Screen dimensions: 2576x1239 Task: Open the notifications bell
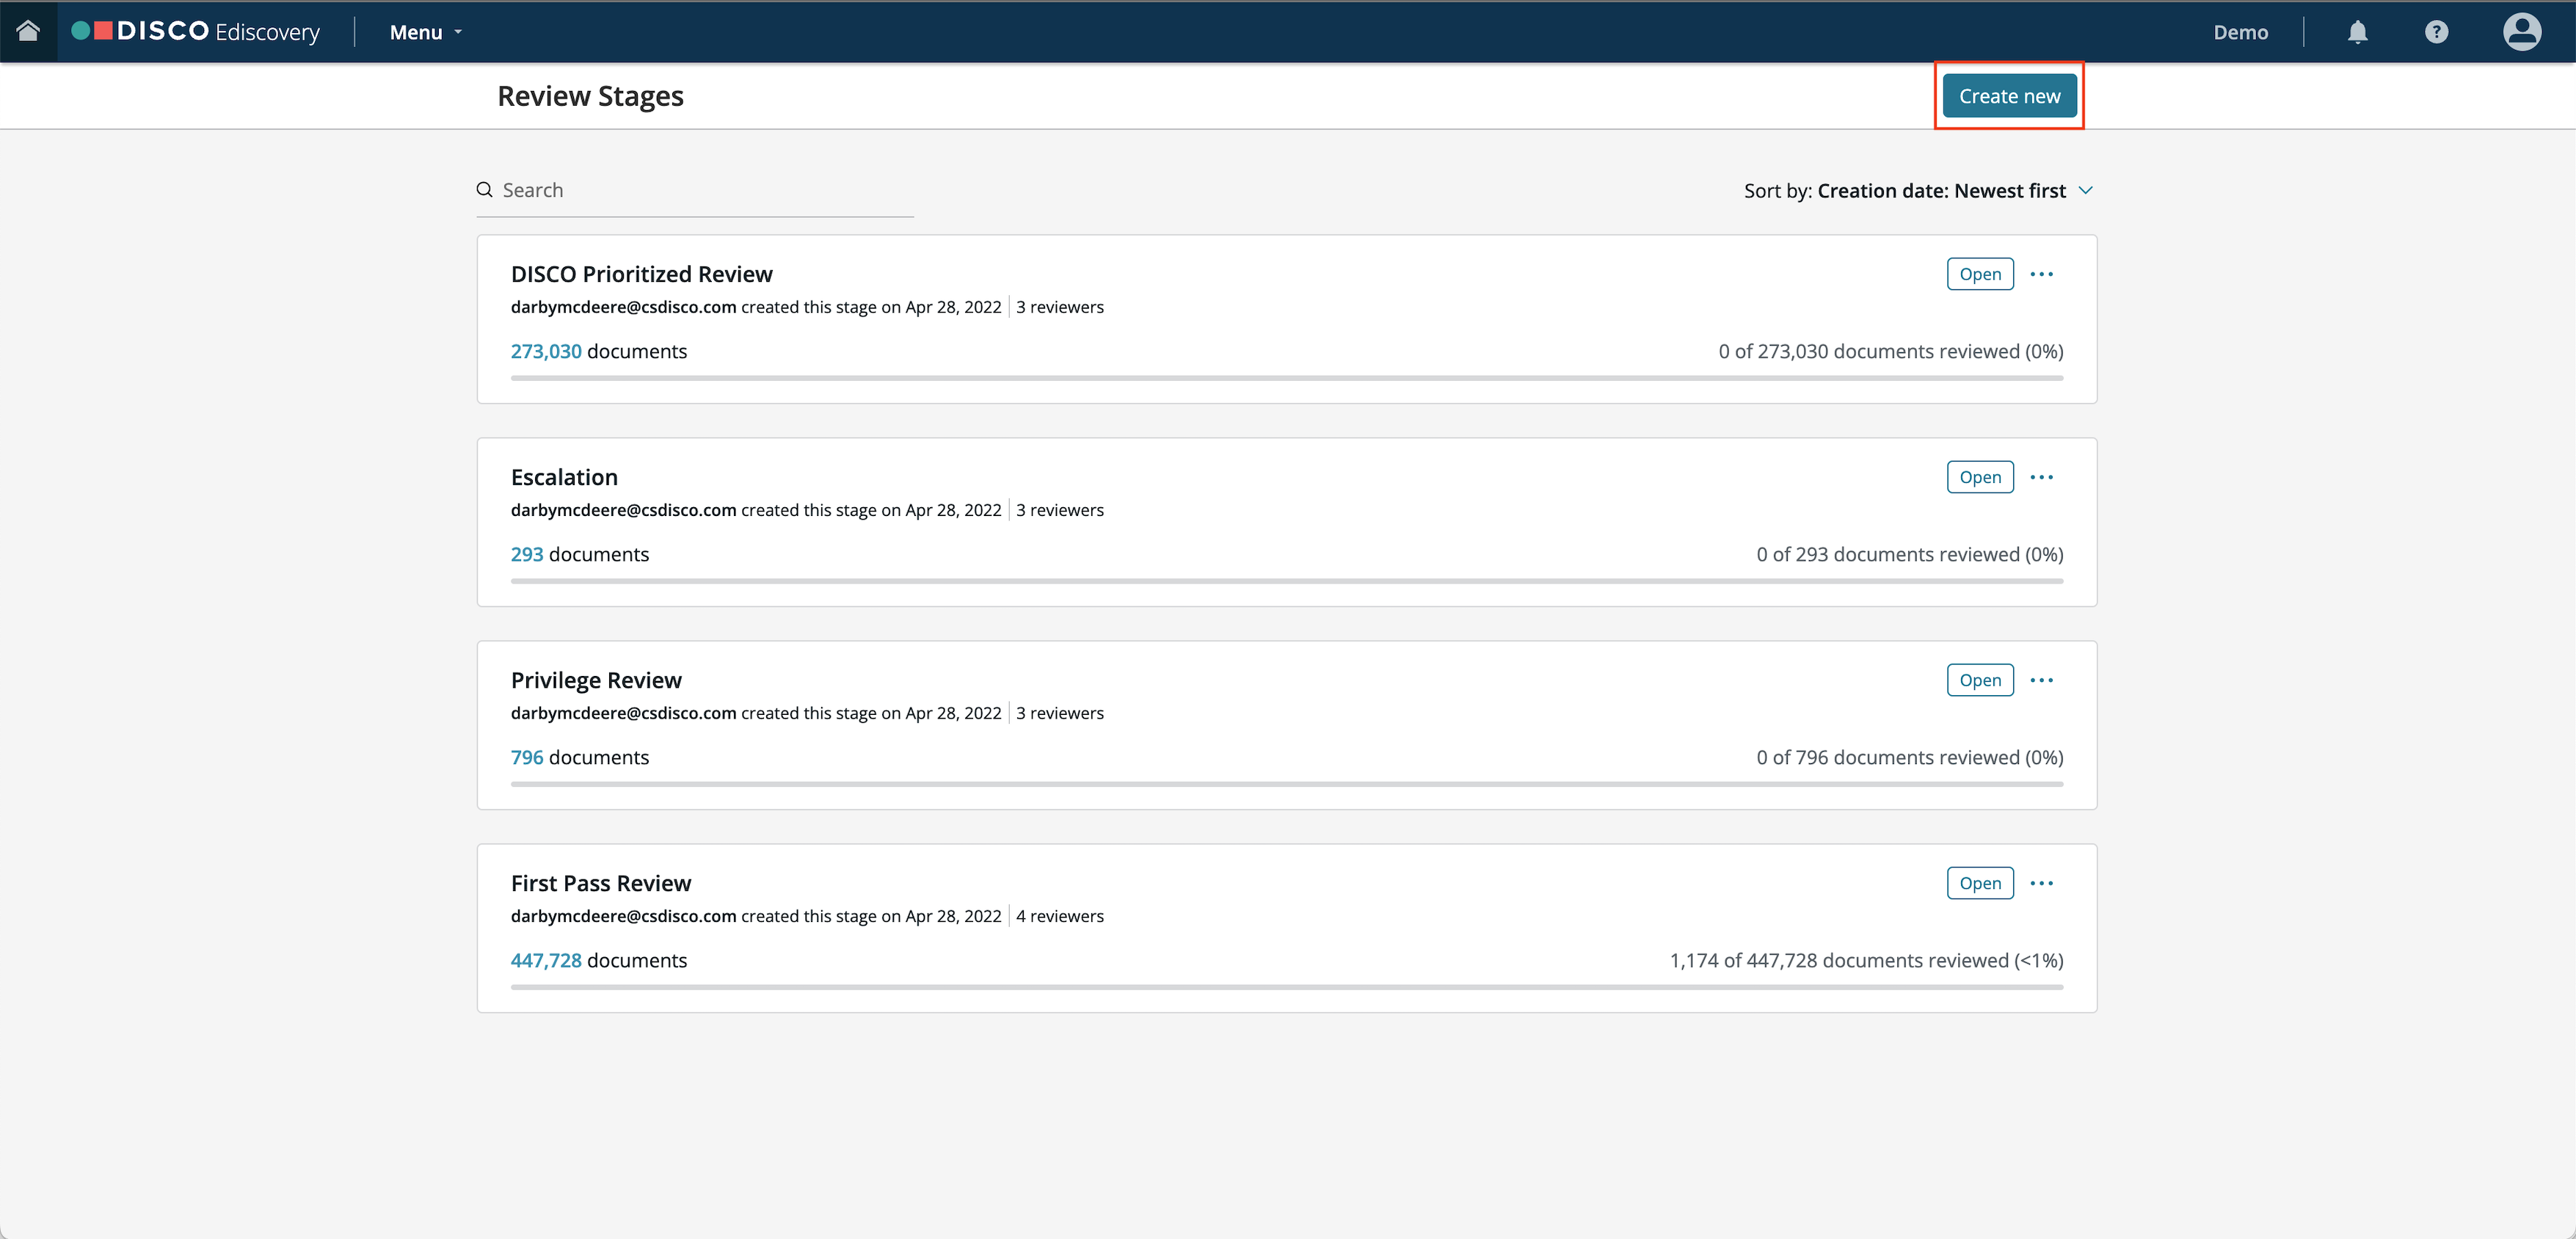click(2357, 32)
